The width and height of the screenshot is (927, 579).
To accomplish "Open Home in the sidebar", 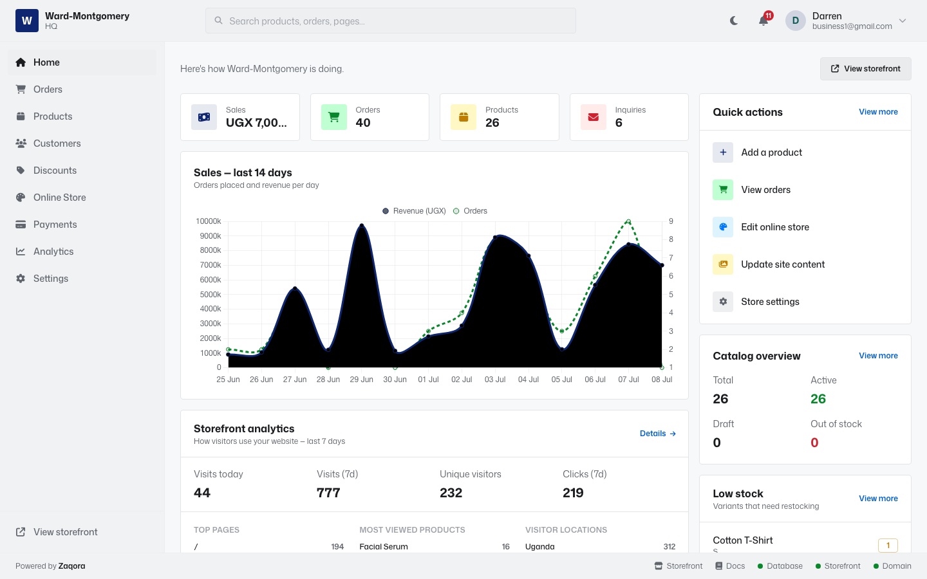I will pos(82,62).
